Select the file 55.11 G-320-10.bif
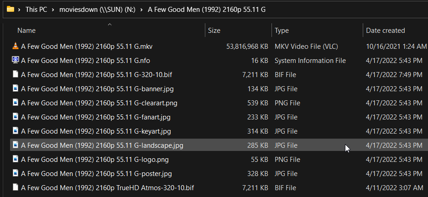Image resolution: width=428 pixels, height=197 pixels. click(96, 74)
